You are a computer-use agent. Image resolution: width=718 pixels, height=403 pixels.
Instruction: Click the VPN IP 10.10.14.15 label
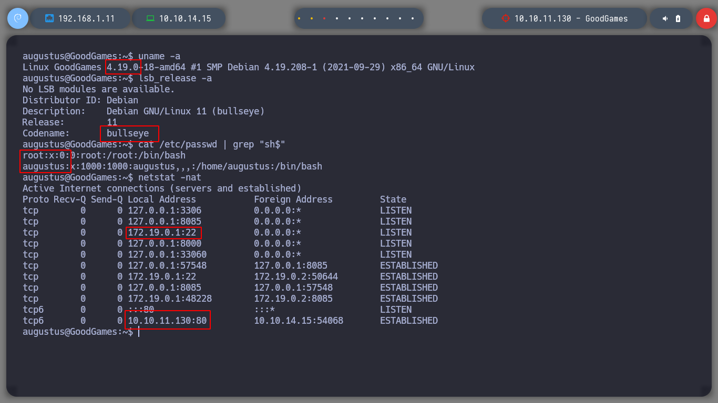coord(185,18)
